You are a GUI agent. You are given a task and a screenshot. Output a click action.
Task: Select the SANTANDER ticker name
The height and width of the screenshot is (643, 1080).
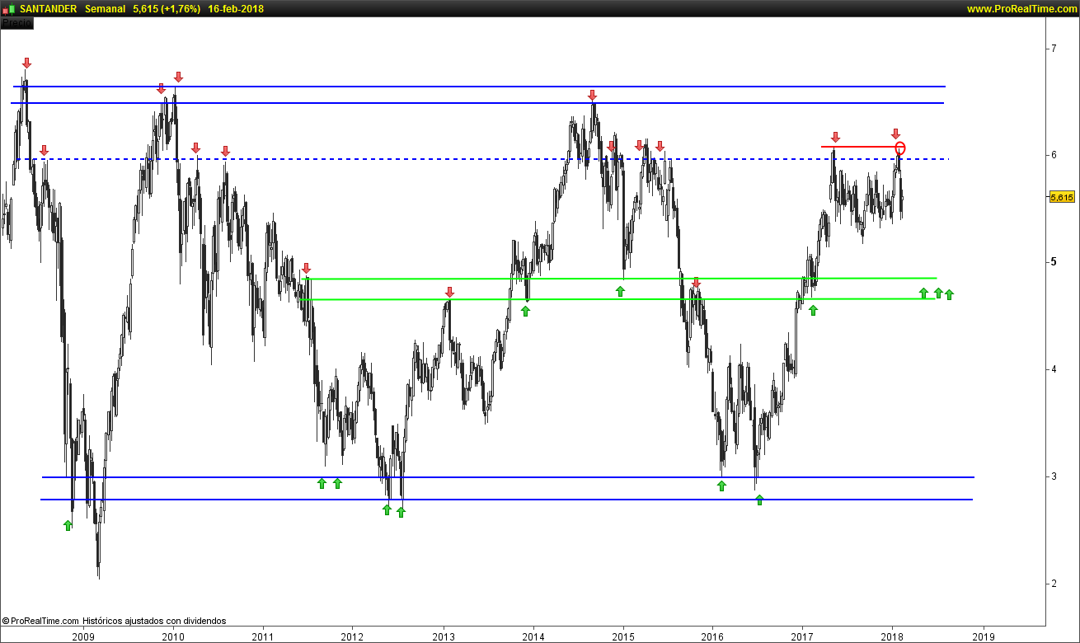point(49,8)
